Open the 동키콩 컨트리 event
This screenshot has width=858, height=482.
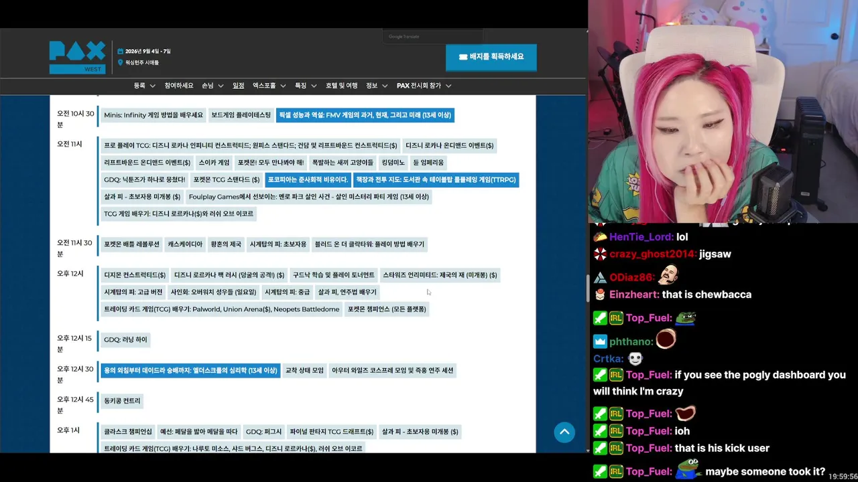[122, 401]
